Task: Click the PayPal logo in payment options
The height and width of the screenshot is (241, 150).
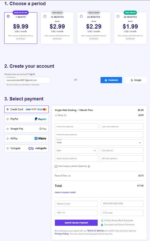Action: [x=41, y=119]
